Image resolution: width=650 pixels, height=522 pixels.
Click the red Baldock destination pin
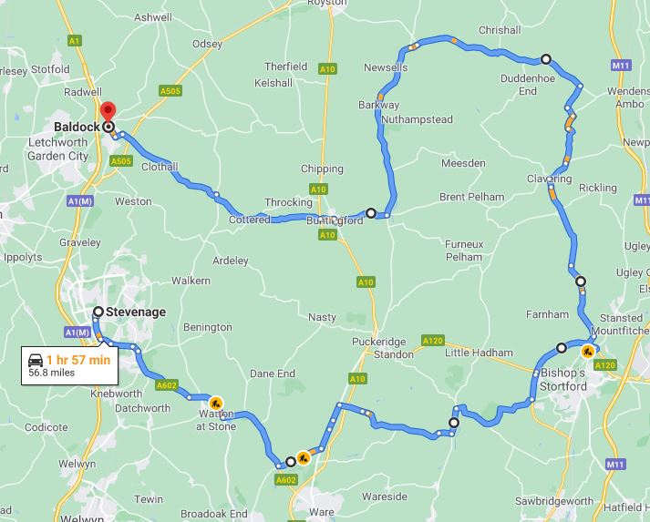(x=108, y=113)
